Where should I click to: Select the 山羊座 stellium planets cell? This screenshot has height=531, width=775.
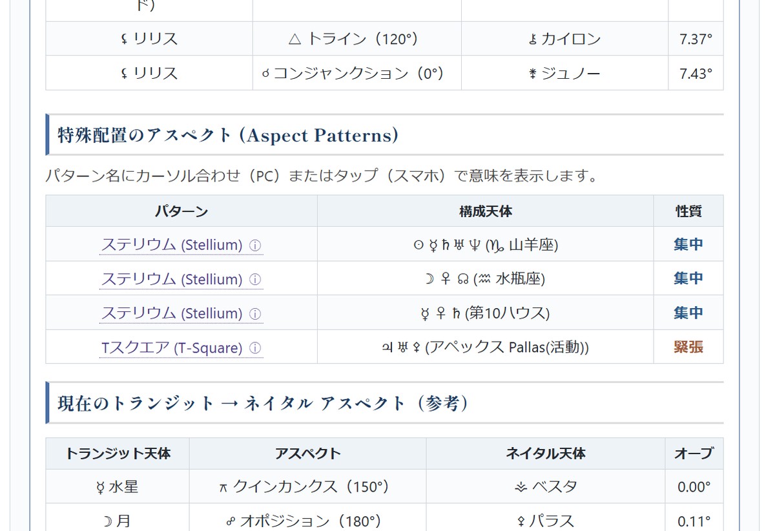tap(486, 244)
